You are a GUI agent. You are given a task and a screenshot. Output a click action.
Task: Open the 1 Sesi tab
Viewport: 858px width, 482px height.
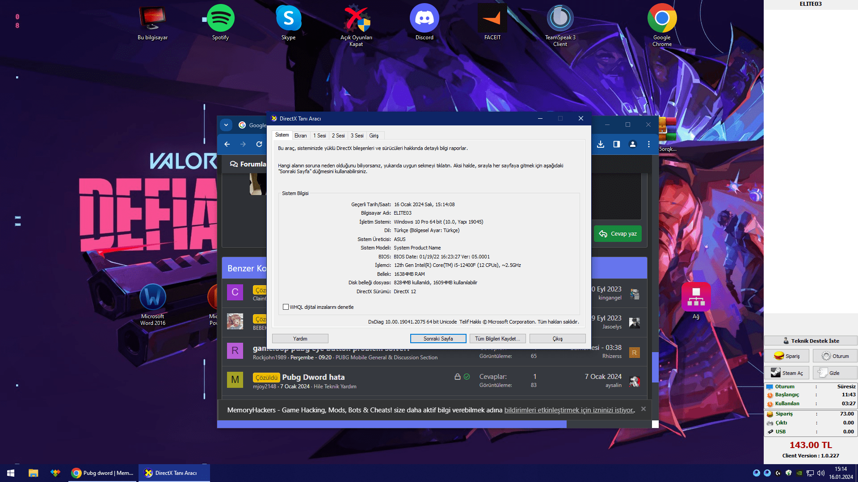point(320,136)
